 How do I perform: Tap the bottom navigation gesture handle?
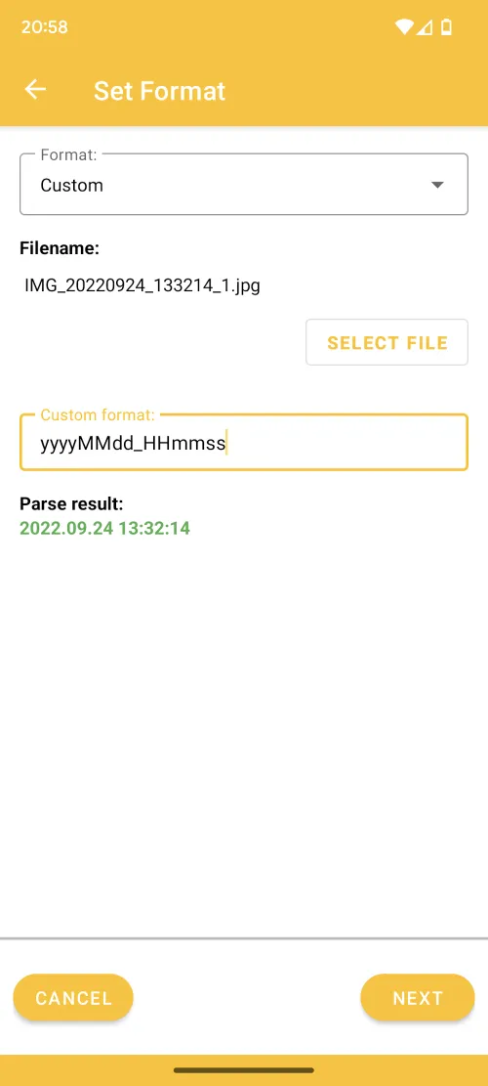244,1070
